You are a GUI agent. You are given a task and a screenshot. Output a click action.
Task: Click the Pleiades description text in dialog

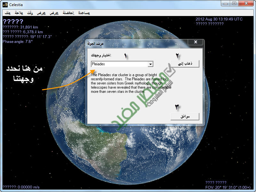pos(131,83)
